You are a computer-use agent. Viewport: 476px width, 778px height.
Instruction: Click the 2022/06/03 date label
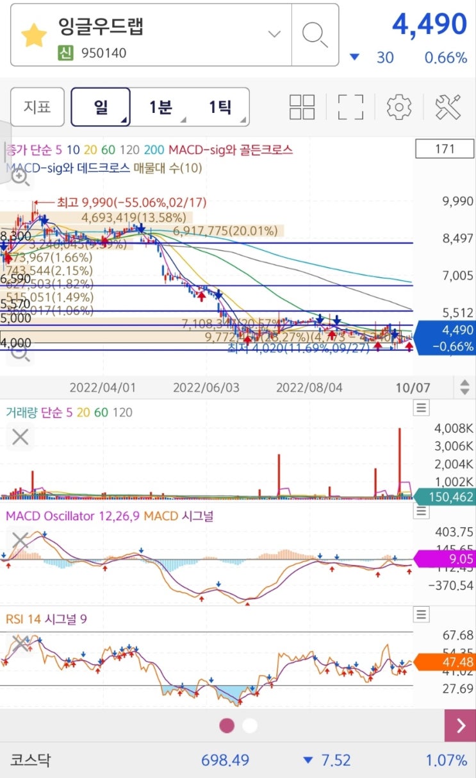(x=206, y=387)
